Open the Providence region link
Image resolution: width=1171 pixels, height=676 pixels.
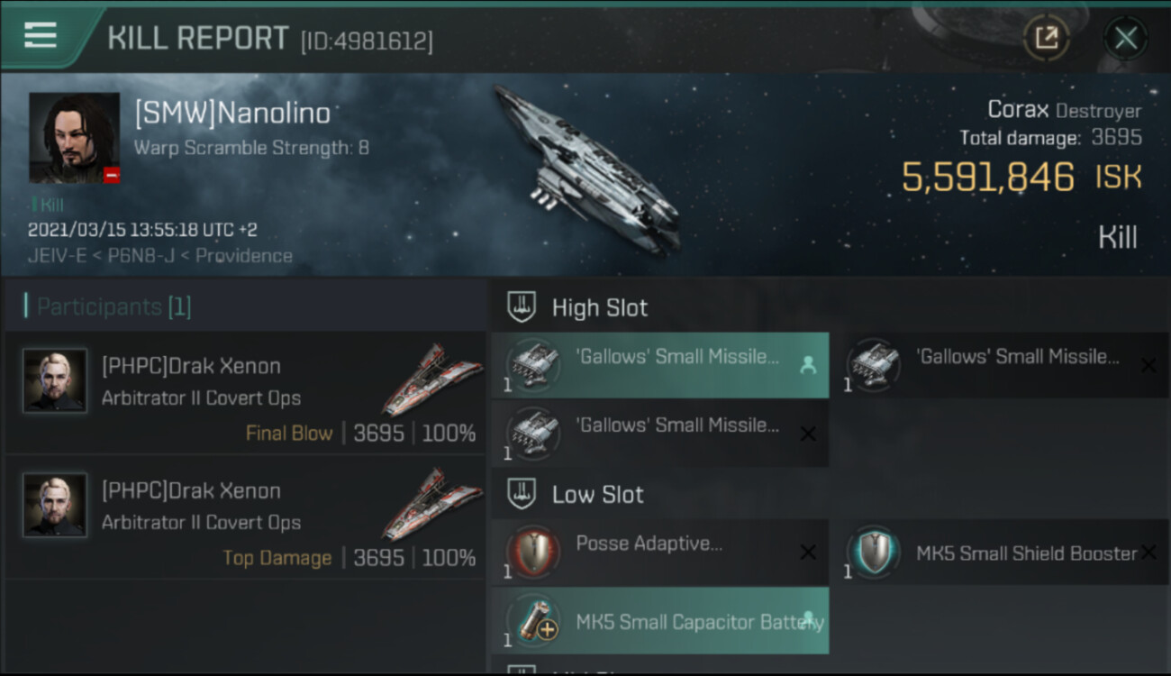[243, 256]
